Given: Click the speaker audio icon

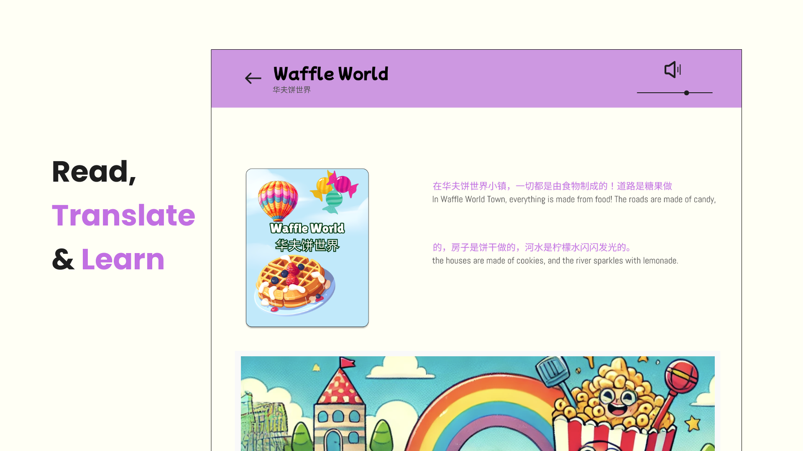Looking at the screenshot, I should click(x=673, y=70).
